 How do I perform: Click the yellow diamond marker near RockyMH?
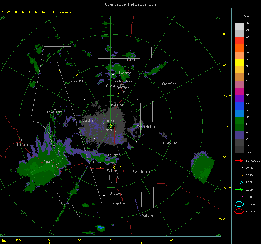click(x=77, y=76)
